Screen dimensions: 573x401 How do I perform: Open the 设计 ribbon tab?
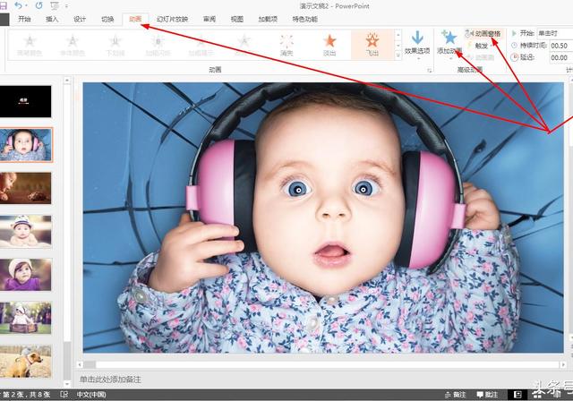coord(80,19)
